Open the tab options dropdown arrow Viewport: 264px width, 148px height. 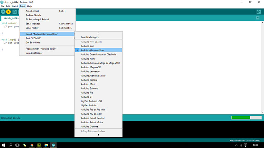pos(257,18)
